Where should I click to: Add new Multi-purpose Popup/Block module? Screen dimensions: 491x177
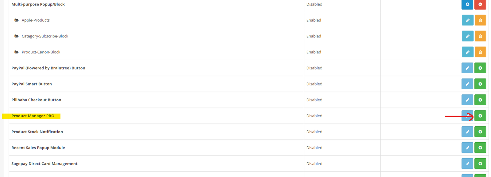point(467,4)
